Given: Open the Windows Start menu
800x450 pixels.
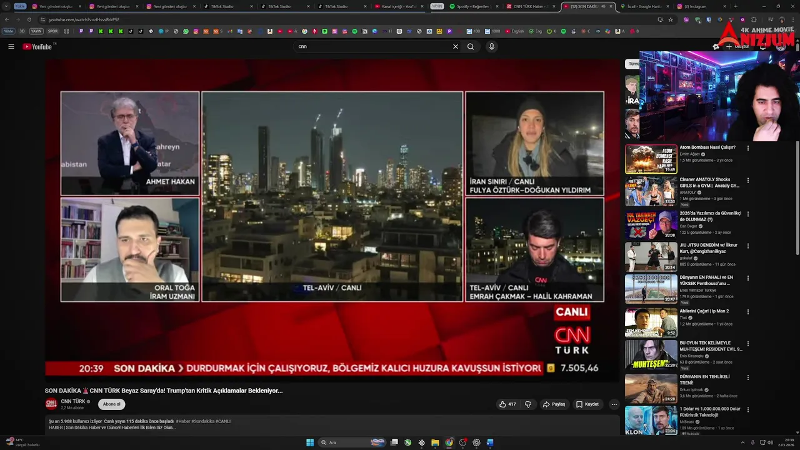Looking at the screenshot, I should (310, 442).
